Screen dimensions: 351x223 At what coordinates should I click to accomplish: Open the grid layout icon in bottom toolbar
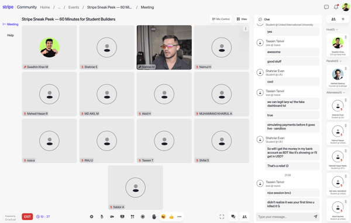click(133, 217)
